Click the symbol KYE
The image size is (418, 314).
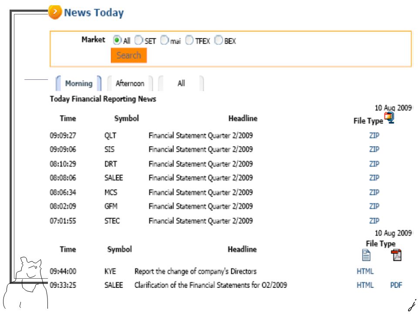[x=110, y=271]
